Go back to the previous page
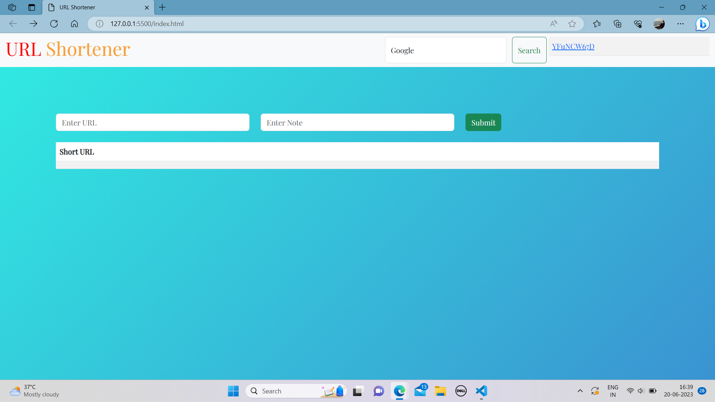This screenshot has width=715, height=402. 13,23
